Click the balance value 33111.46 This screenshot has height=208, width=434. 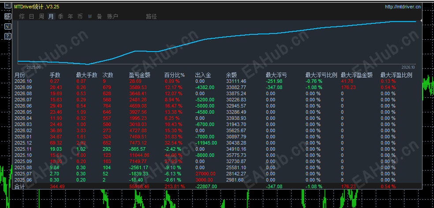pos(236,82)
